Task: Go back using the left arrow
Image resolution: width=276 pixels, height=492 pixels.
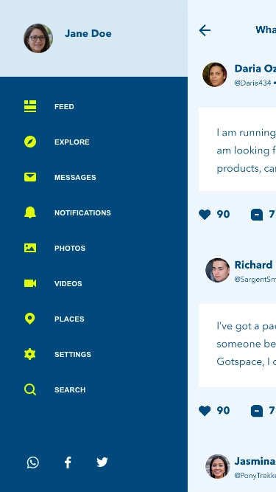Action: [205, 30]
